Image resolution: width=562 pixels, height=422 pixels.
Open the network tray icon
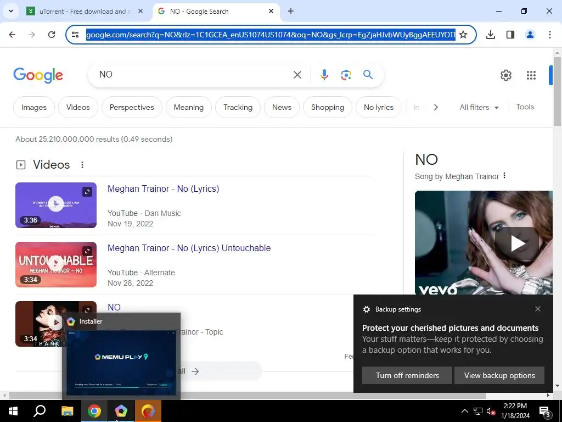[x=478, y=412]
